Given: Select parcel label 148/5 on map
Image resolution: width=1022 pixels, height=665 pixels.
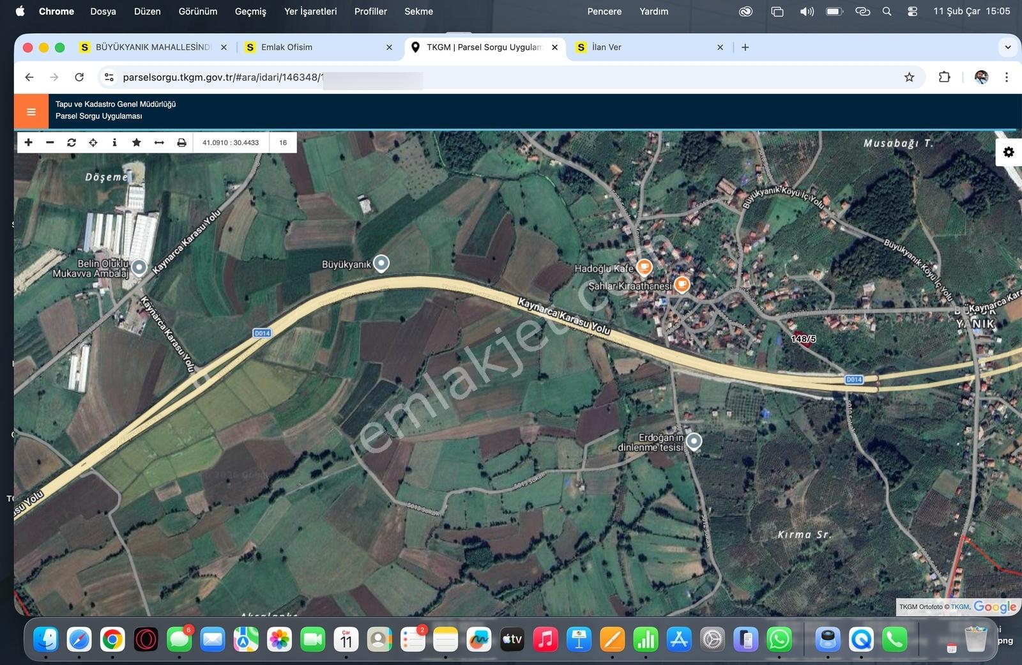Looking at the screenshot, I should 803,339.
